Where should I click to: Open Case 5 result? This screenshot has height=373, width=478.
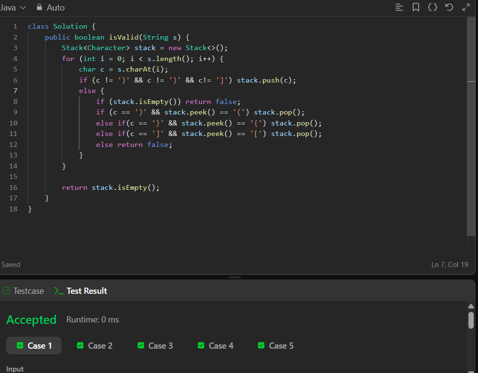(x=276, y=346)
